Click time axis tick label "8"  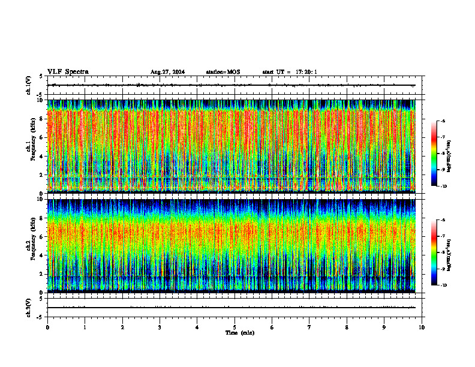[347, 327]
